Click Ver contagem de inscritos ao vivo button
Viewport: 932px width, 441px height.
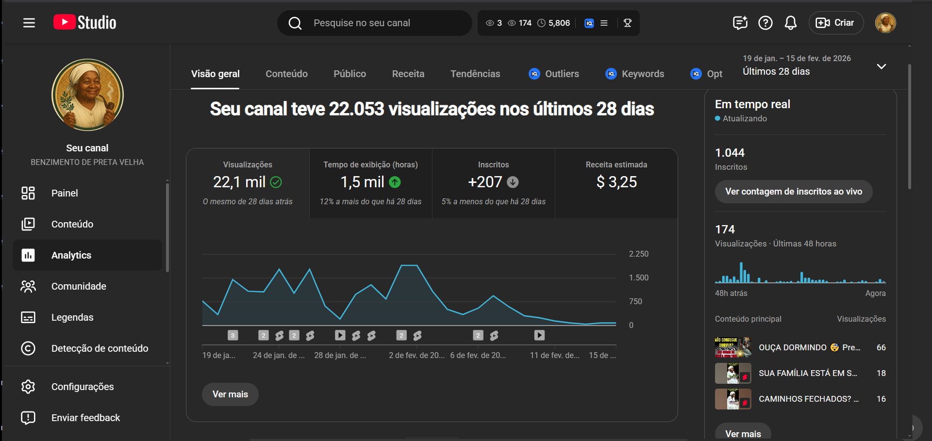793,192
